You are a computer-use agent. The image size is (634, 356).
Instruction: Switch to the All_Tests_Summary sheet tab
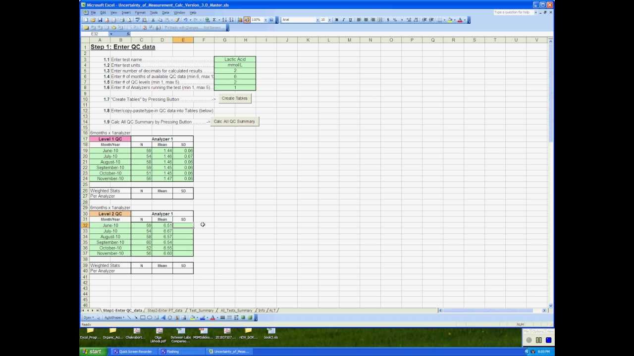[236, 311]
